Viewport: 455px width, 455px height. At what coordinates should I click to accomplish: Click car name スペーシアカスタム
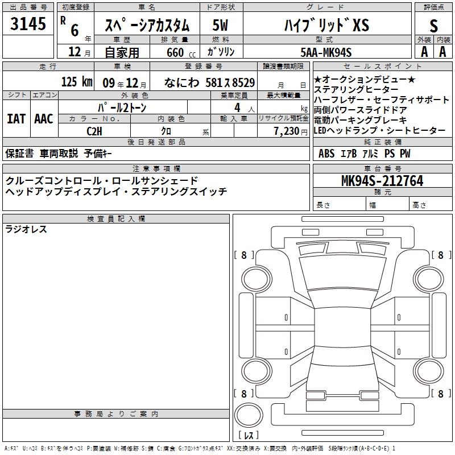point(147,26)
